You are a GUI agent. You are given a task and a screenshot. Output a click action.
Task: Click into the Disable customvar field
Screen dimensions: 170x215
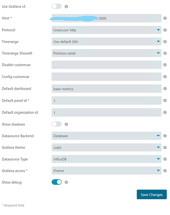pos(106,65)
